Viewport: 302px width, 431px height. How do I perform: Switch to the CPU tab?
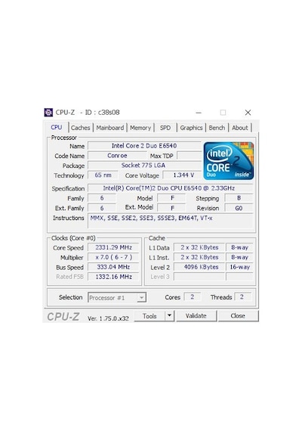57,127
